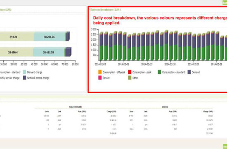Viewport: 227px width, 149px height.
Task: Click the olive Other legend swatch
Action: [x=130, y=78]
